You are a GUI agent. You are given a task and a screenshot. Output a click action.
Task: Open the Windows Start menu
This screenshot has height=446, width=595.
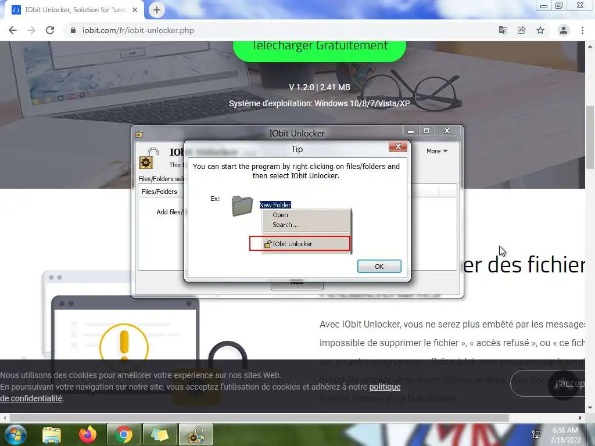pyautogui.click(x=15, y=434)
